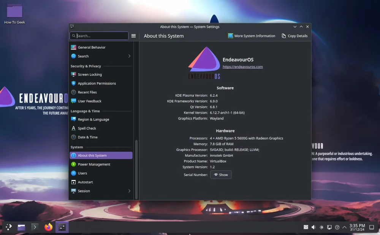Open the hamburger menu beside search

click(133, 35)
